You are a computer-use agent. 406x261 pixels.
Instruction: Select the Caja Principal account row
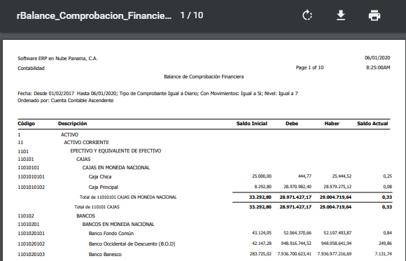coord(204,187)
